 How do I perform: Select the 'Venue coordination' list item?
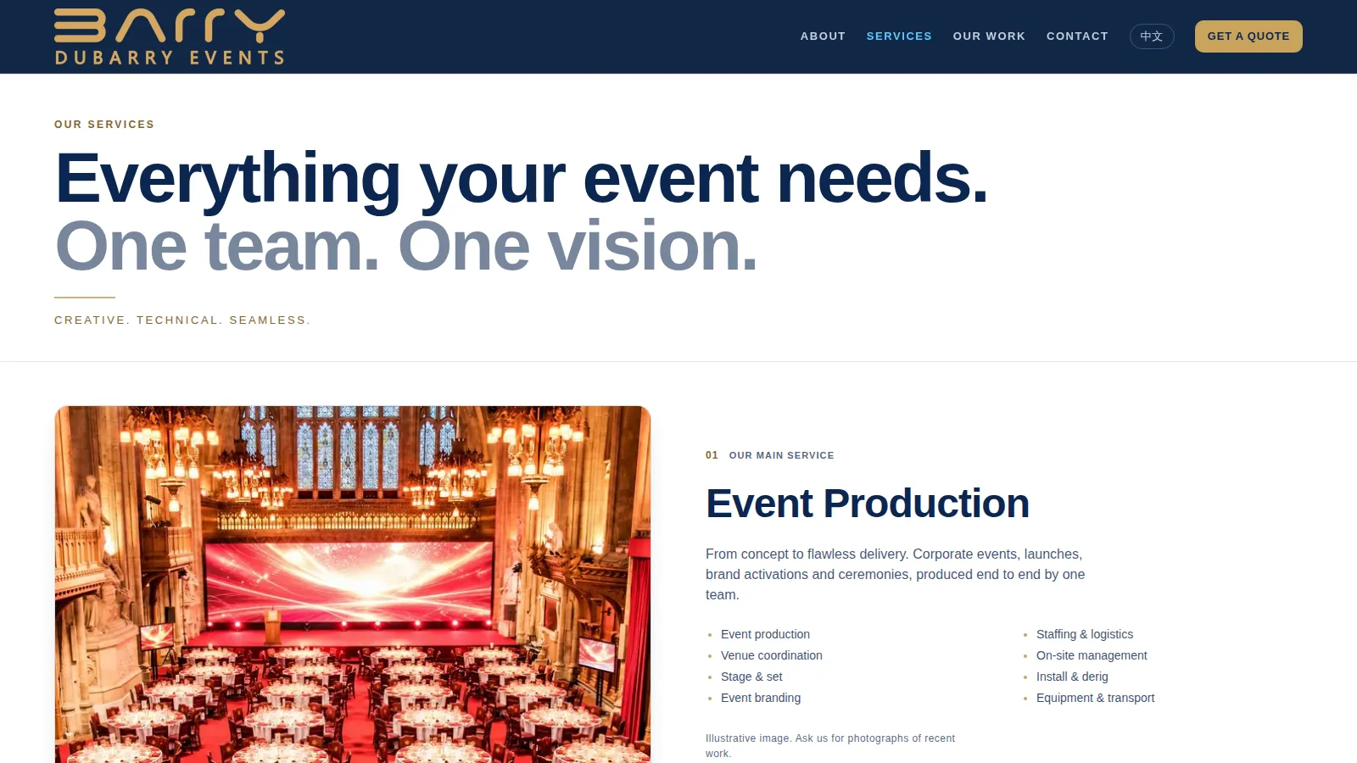pos(772,655)
